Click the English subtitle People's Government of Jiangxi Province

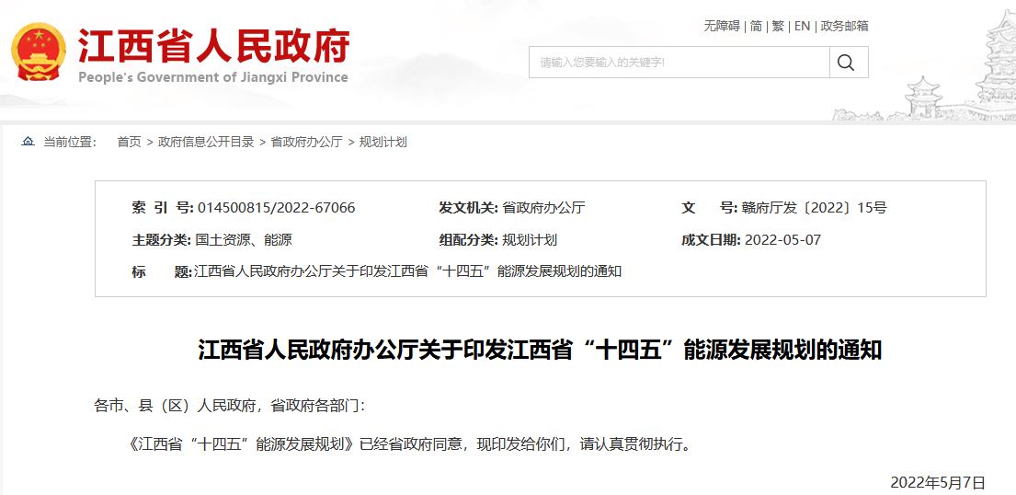pos(213,77)
